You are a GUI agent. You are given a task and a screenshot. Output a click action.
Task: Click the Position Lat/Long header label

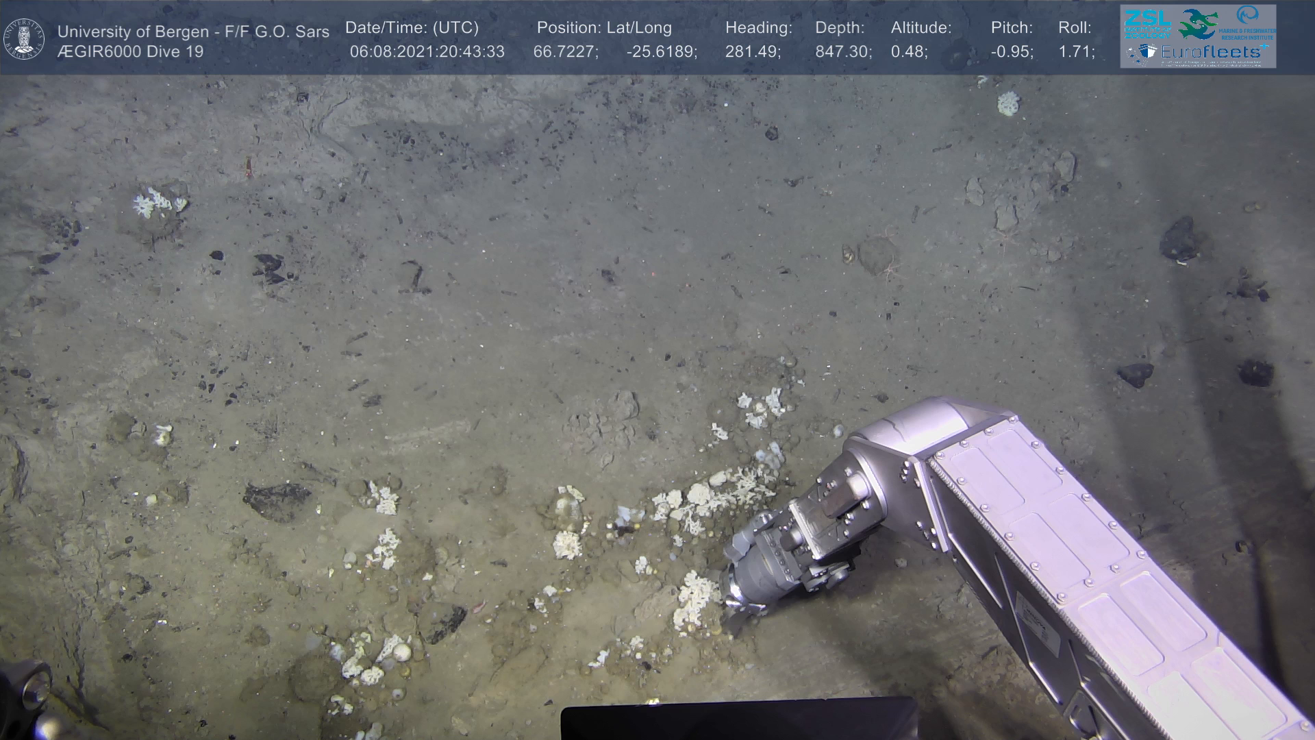(604, 28)
